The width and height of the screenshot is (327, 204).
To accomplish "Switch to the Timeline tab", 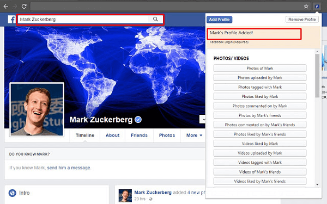I will click(x=85, y=135).
